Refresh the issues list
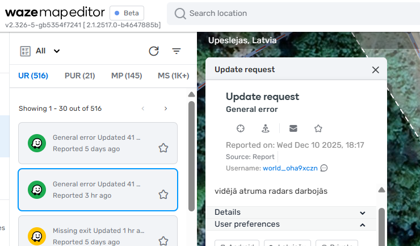 pos(154,51)
